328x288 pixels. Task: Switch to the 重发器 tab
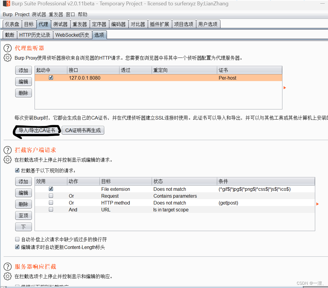click(x=80, y=24)
